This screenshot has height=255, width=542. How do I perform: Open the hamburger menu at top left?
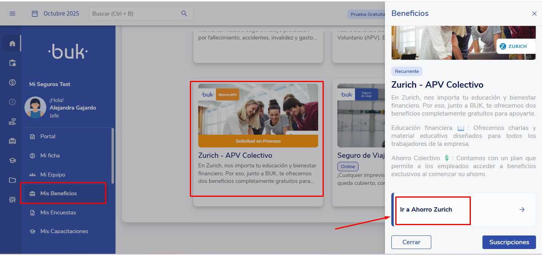click(12, 14)
